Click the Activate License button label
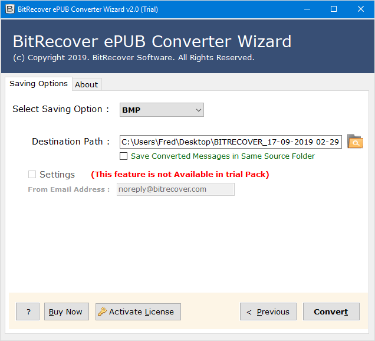 point(142,312)
